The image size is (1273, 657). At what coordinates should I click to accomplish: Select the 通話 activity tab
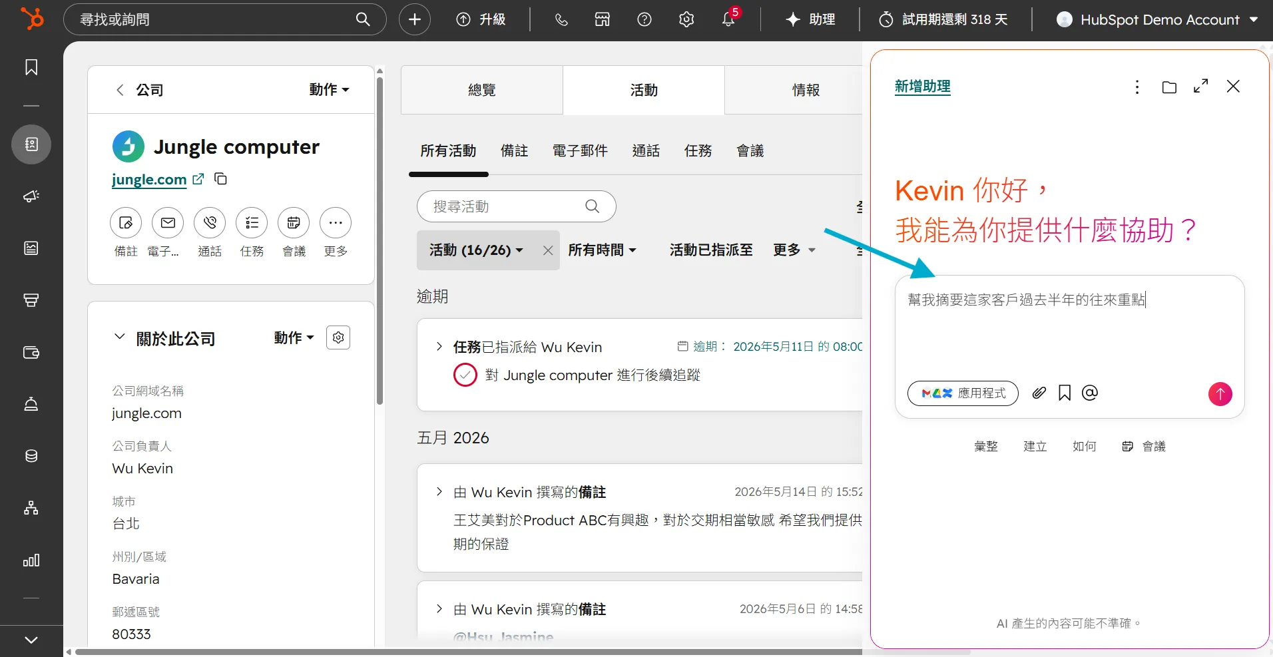(x=646, y=151)
